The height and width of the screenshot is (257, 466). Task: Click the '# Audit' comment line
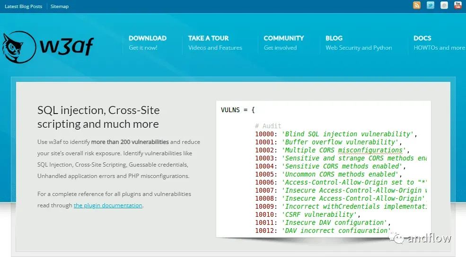pos(268,126)
